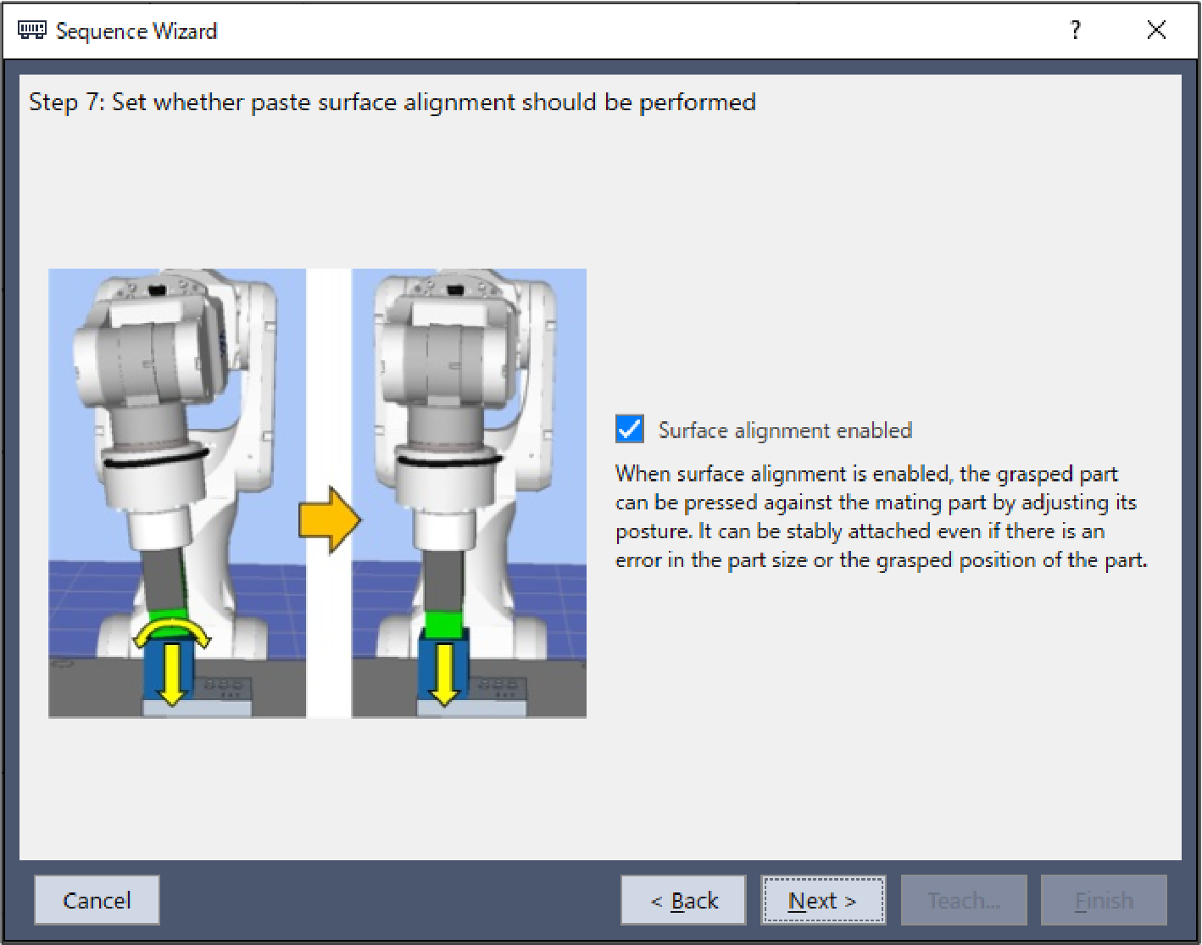
Task: Click the 'Surface alignment enabled' label text
Action: [x=784, y=431]
